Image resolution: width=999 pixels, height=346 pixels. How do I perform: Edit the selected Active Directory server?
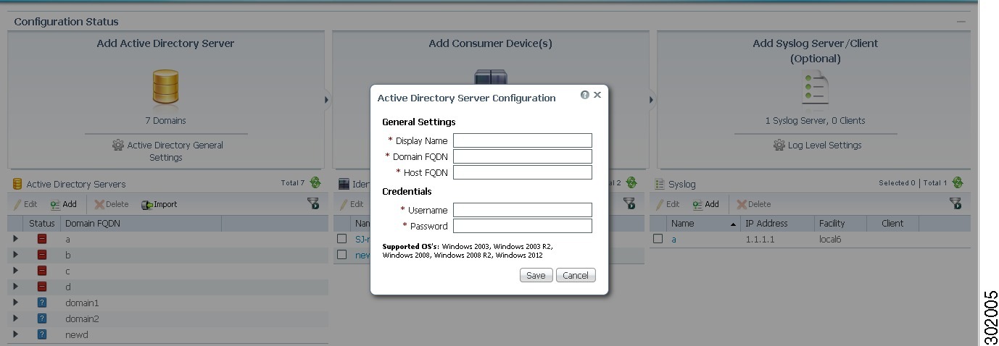point(25,204)
